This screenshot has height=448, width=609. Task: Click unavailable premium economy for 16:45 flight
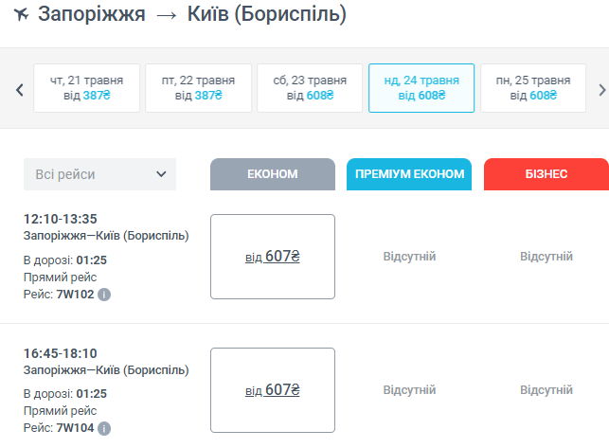[409, 389]
